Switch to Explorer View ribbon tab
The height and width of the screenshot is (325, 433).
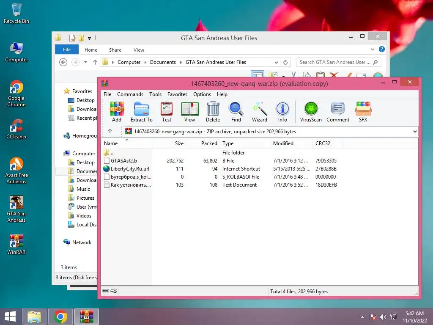coord(139,50)
